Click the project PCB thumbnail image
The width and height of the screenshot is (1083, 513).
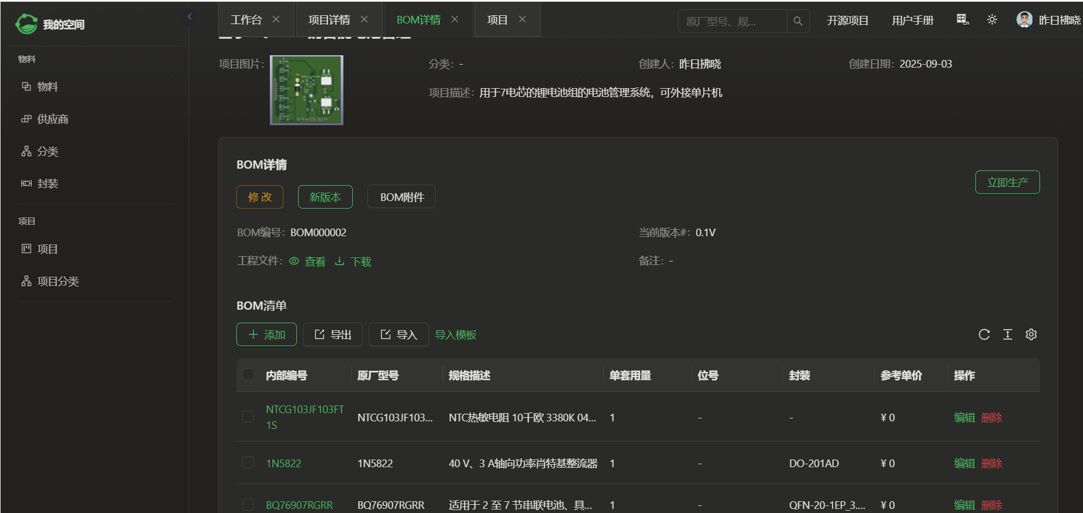coord(306,90)
